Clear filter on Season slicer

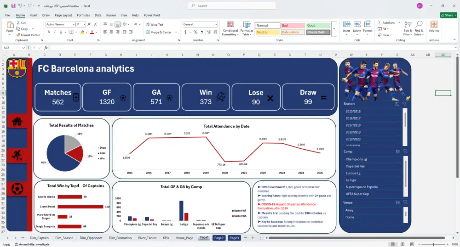coord(404,104)
